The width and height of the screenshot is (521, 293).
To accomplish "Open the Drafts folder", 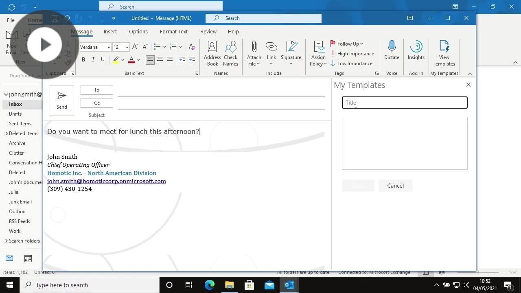I will (x=15, y=114).
